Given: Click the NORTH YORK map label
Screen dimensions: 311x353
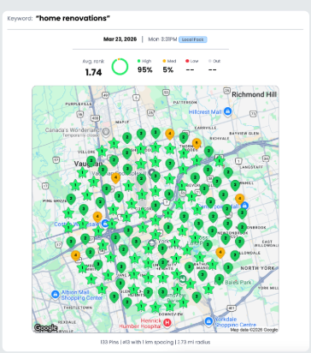Looking at the screenshot, I should coord(257,268).
